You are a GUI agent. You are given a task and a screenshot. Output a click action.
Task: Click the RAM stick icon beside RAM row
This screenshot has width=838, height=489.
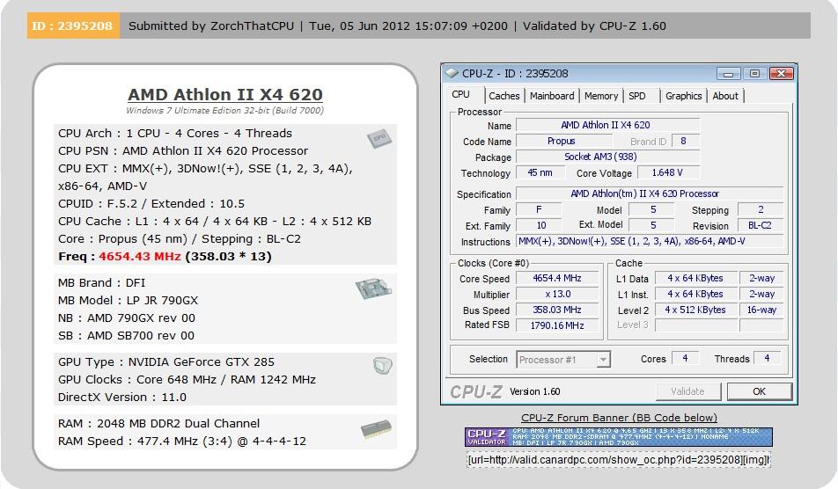[376, 429]
